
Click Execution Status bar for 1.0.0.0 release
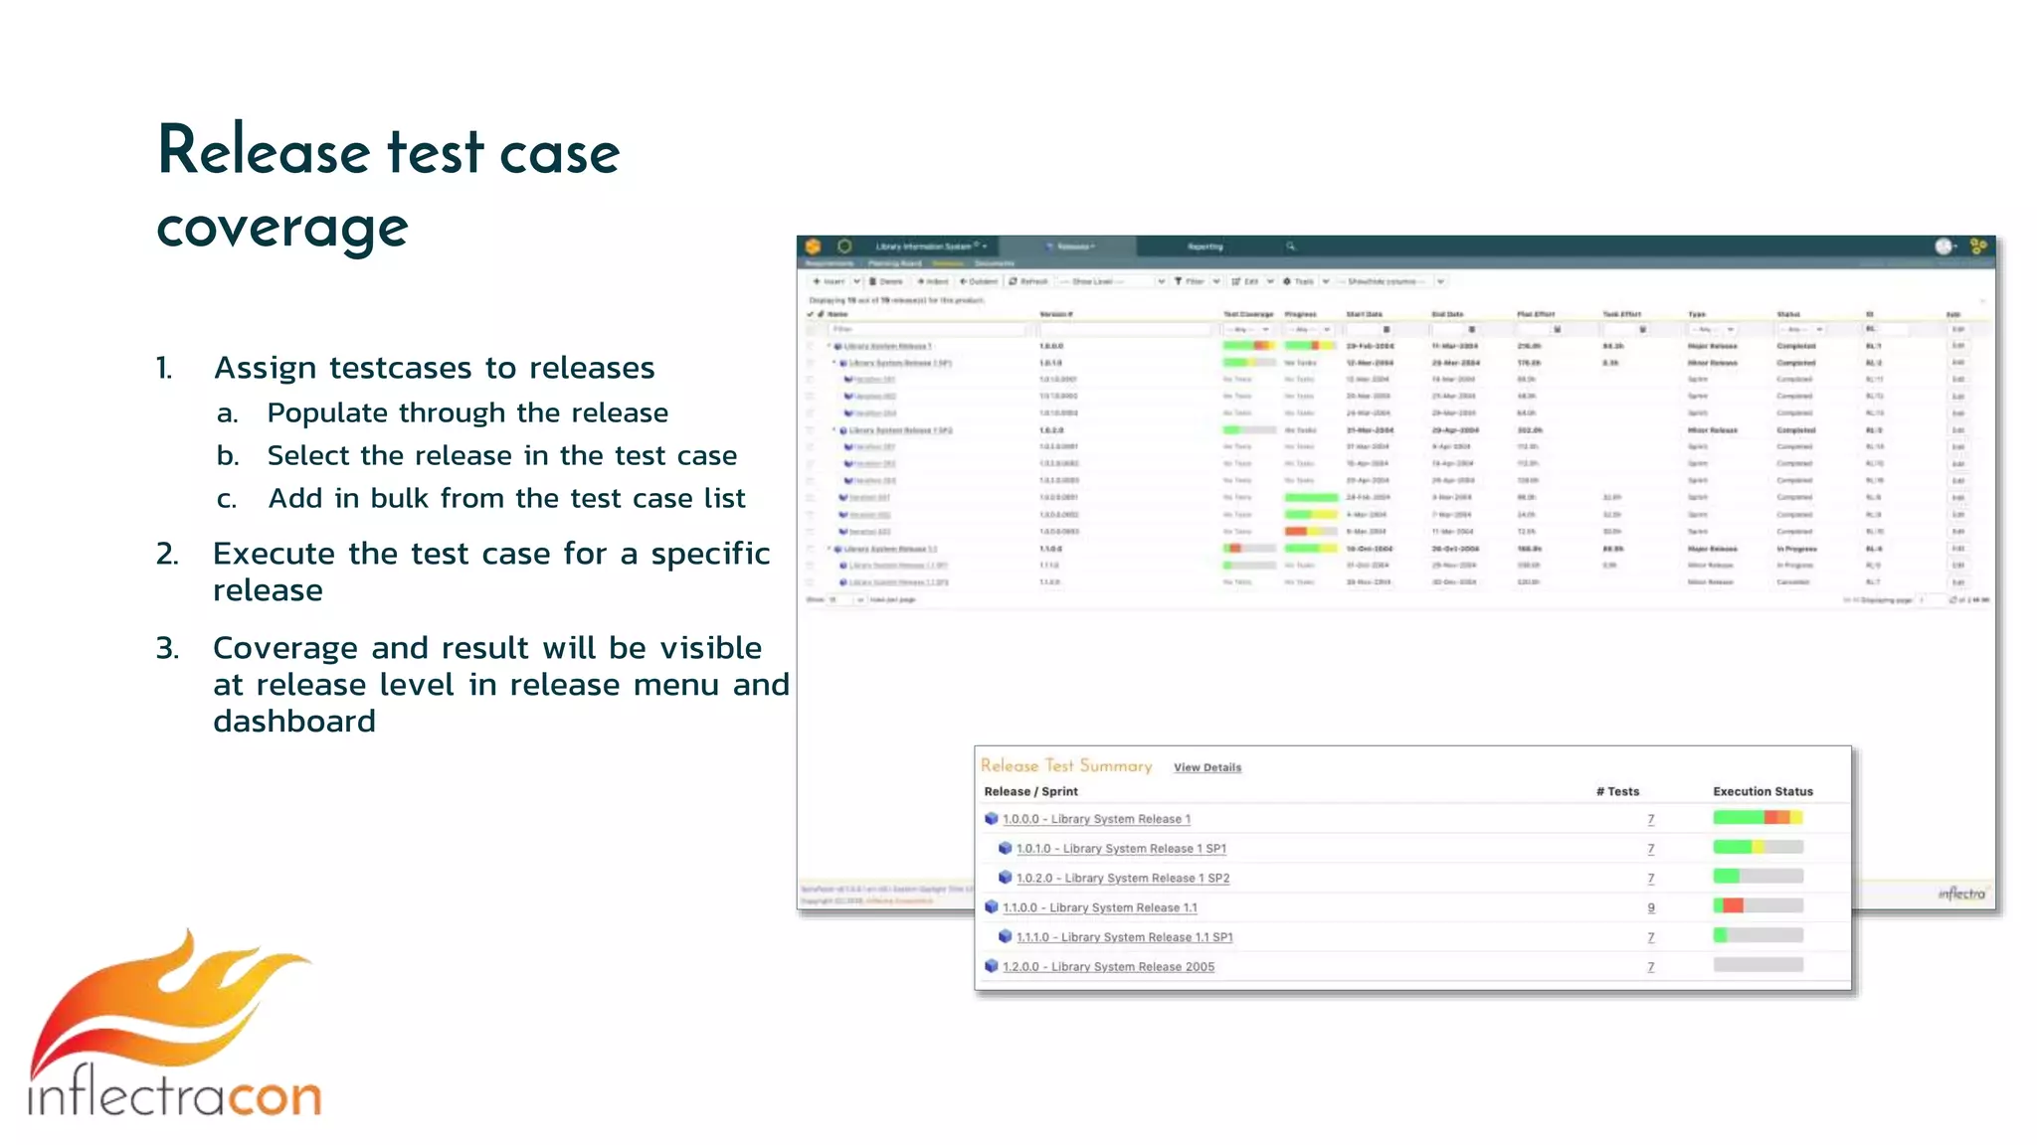tap(1758, 818)
